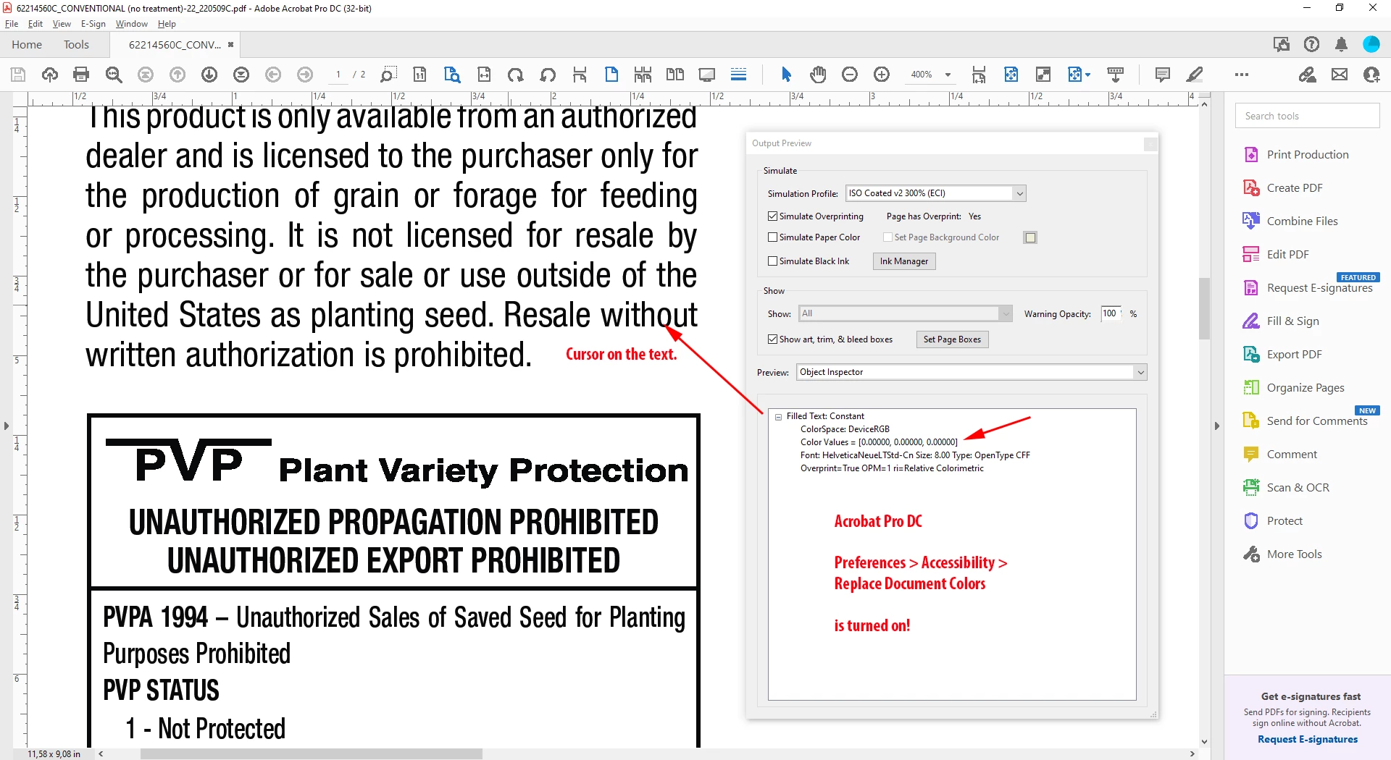This screenshot has width=1391, height=760.
Task: Switch to the Home tab
Action: (x=27, y=44)
